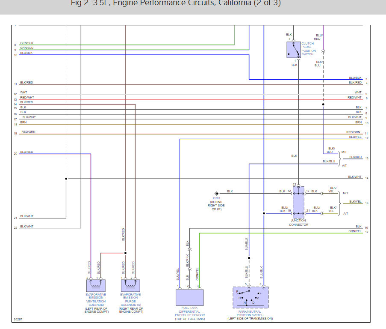Click the 'JUNCTION CONNECTOR' caption
Image resolution: width=386 pixels, height=329 pixels.
[298, 222]
